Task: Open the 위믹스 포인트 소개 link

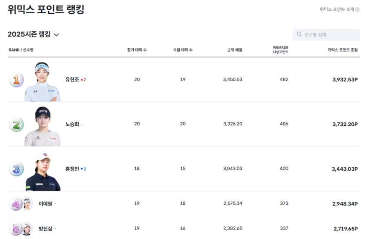Action: [337, 9]
